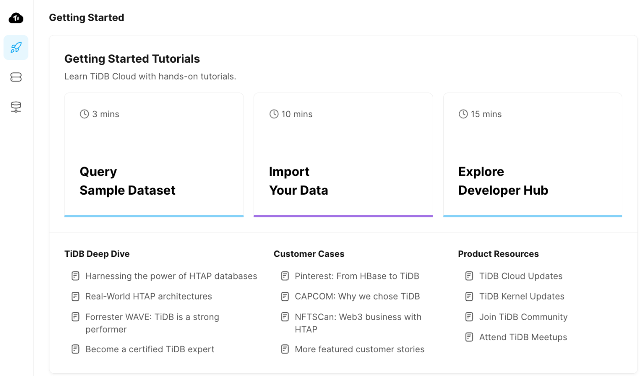The image size is (641, 376).
Task: Open Forrester WAVE: TiDB is a strong performer
Action: [152, 323]
